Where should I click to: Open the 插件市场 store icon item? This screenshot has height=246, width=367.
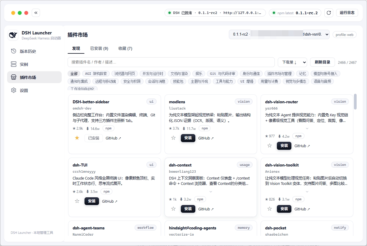pos(14,77)
